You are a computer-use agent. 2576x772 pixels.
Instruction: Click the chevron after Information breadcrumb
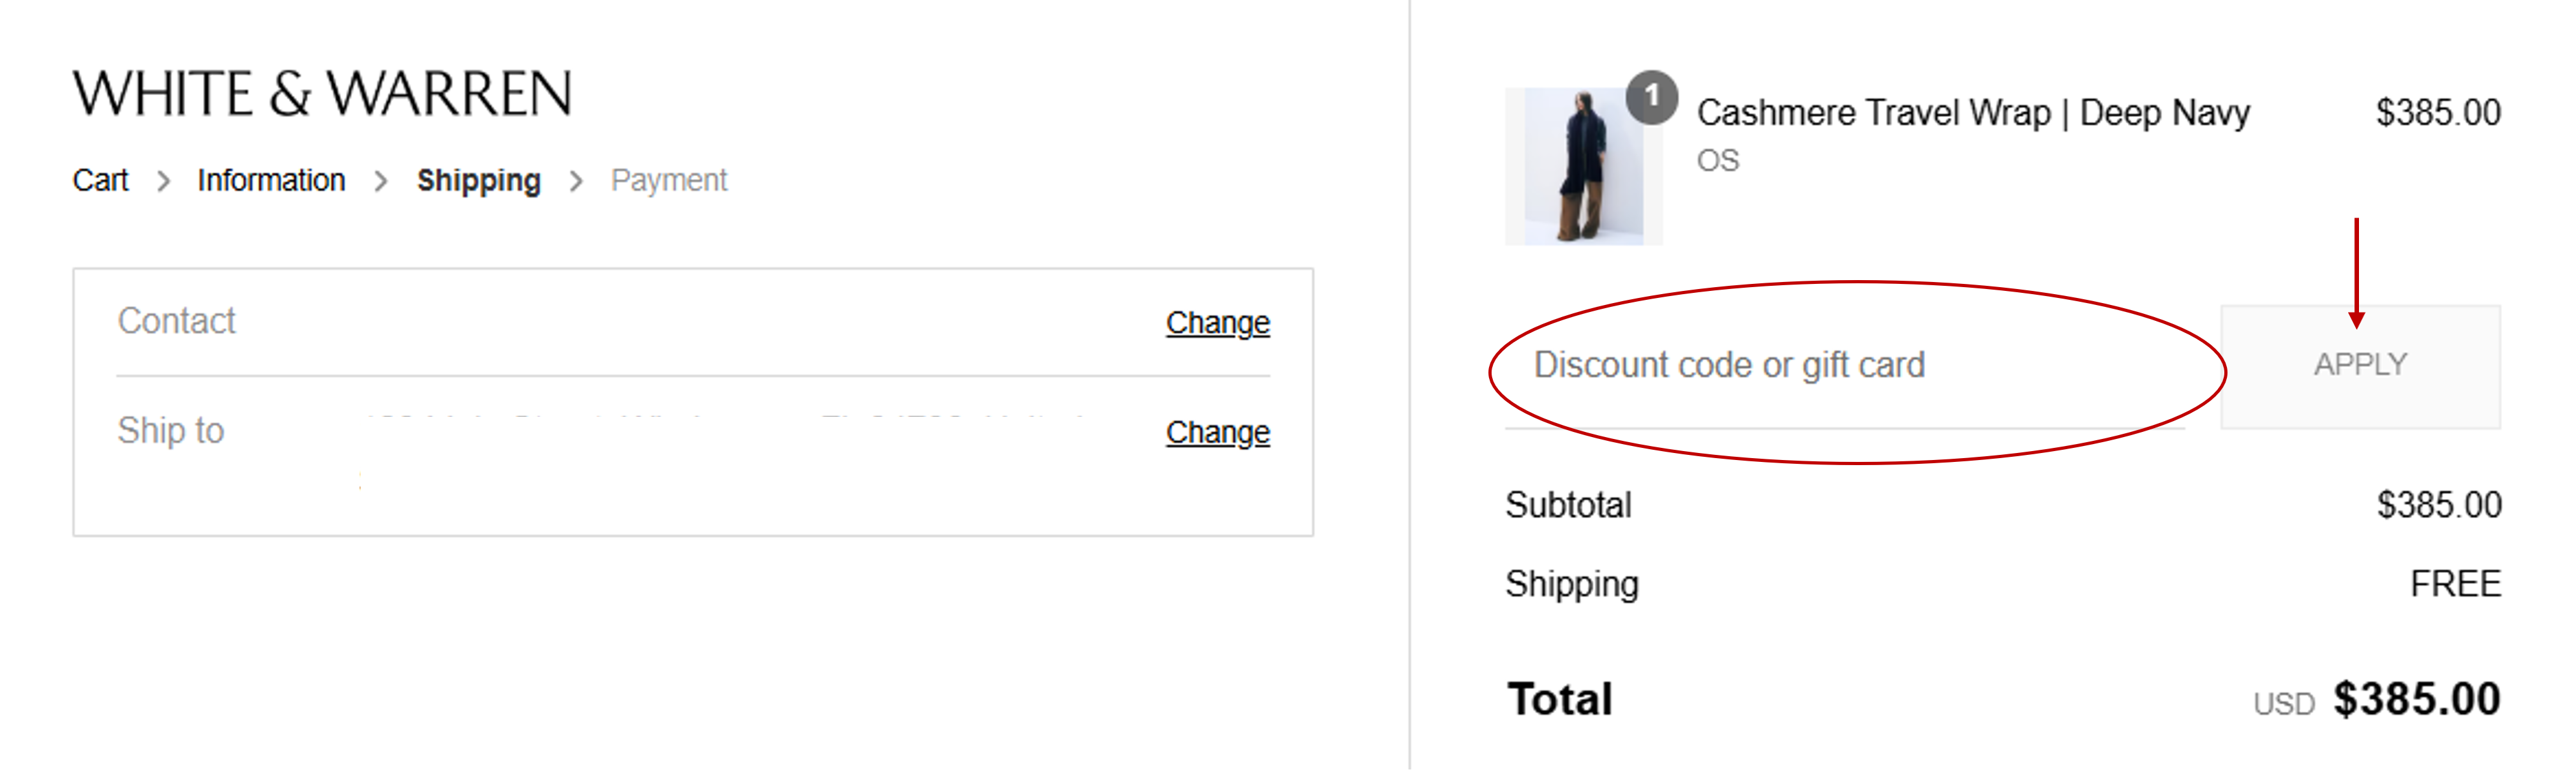tap(381, 182)
